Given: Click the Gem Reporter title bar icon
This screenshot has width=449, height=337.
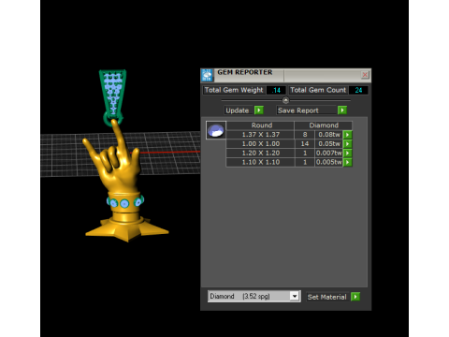Looking at the screenshot, I should (207, 75).
